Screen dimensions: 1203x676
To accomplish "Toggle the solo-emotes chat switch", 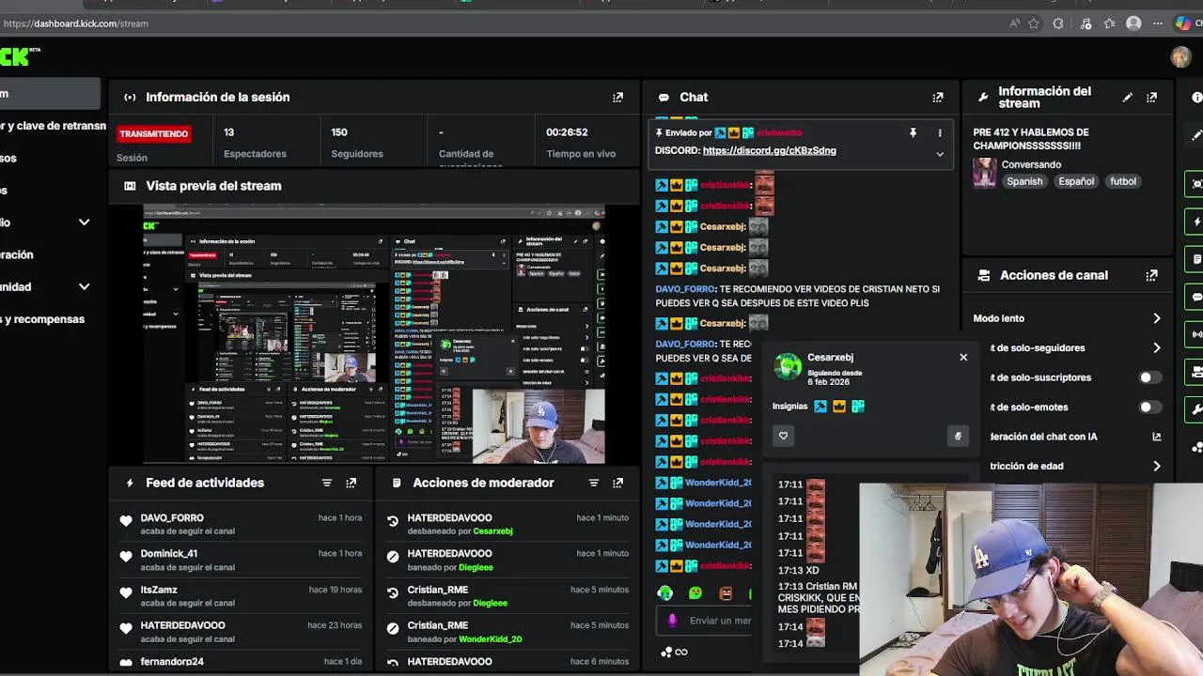I will 1150,407.
